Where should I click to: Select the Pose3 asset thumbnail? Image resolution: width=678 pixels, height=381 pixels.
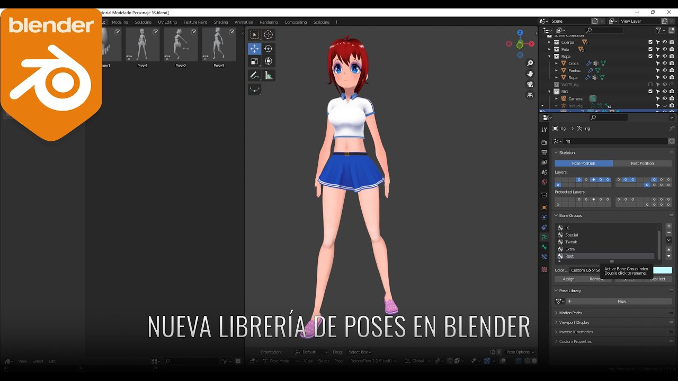[219, 45]
